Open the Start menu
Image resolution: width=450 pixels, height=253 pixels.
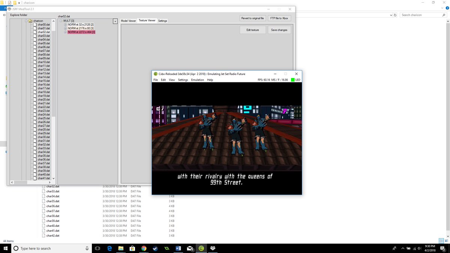[6, 248]
